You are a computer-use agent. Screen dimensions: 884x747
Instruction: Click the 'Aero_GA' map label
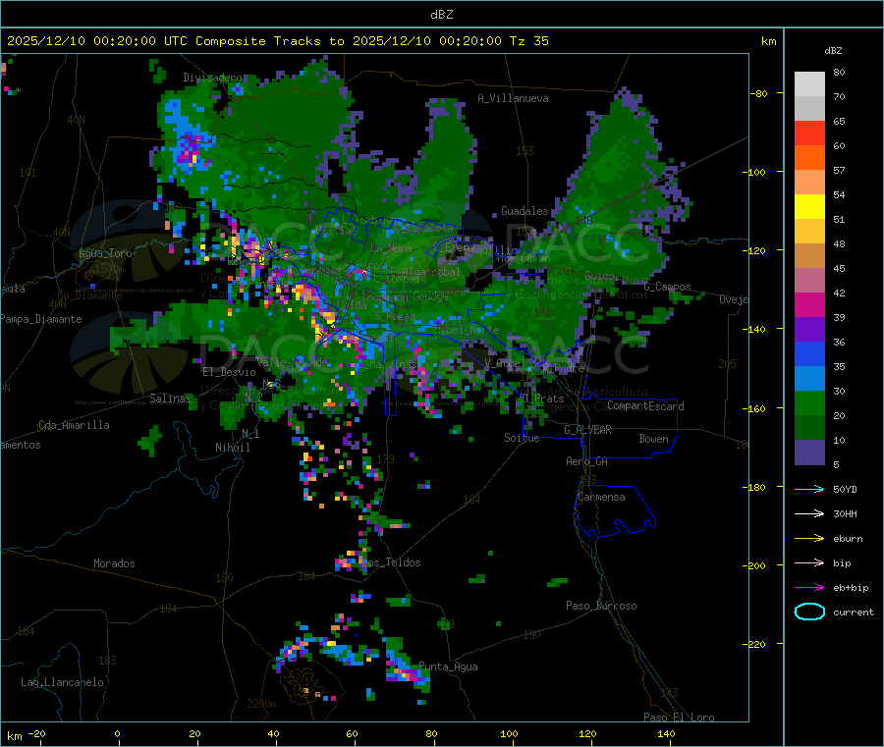coord(587,461)
